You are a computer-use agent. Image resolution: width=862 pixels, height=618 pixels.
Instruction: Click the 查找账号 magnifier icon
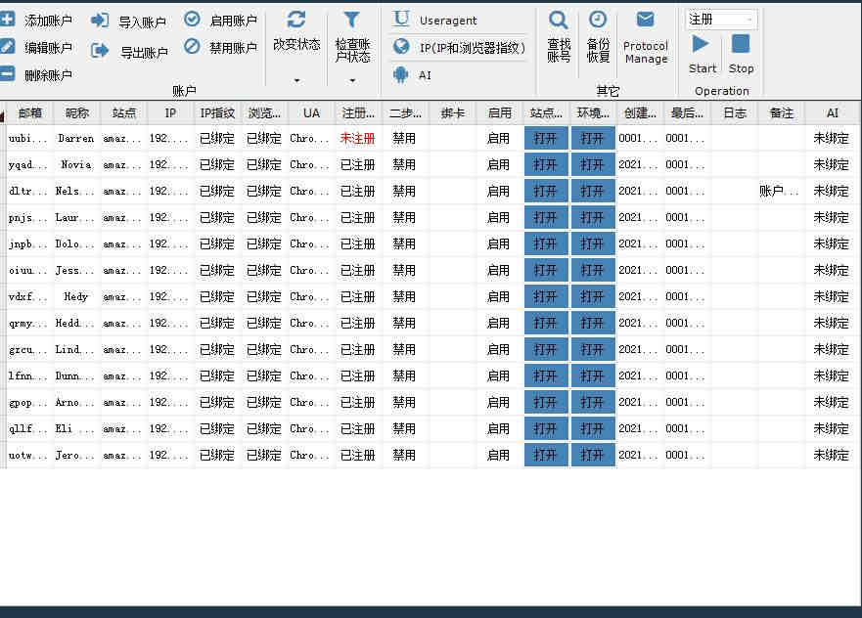[x=559, y=21]
